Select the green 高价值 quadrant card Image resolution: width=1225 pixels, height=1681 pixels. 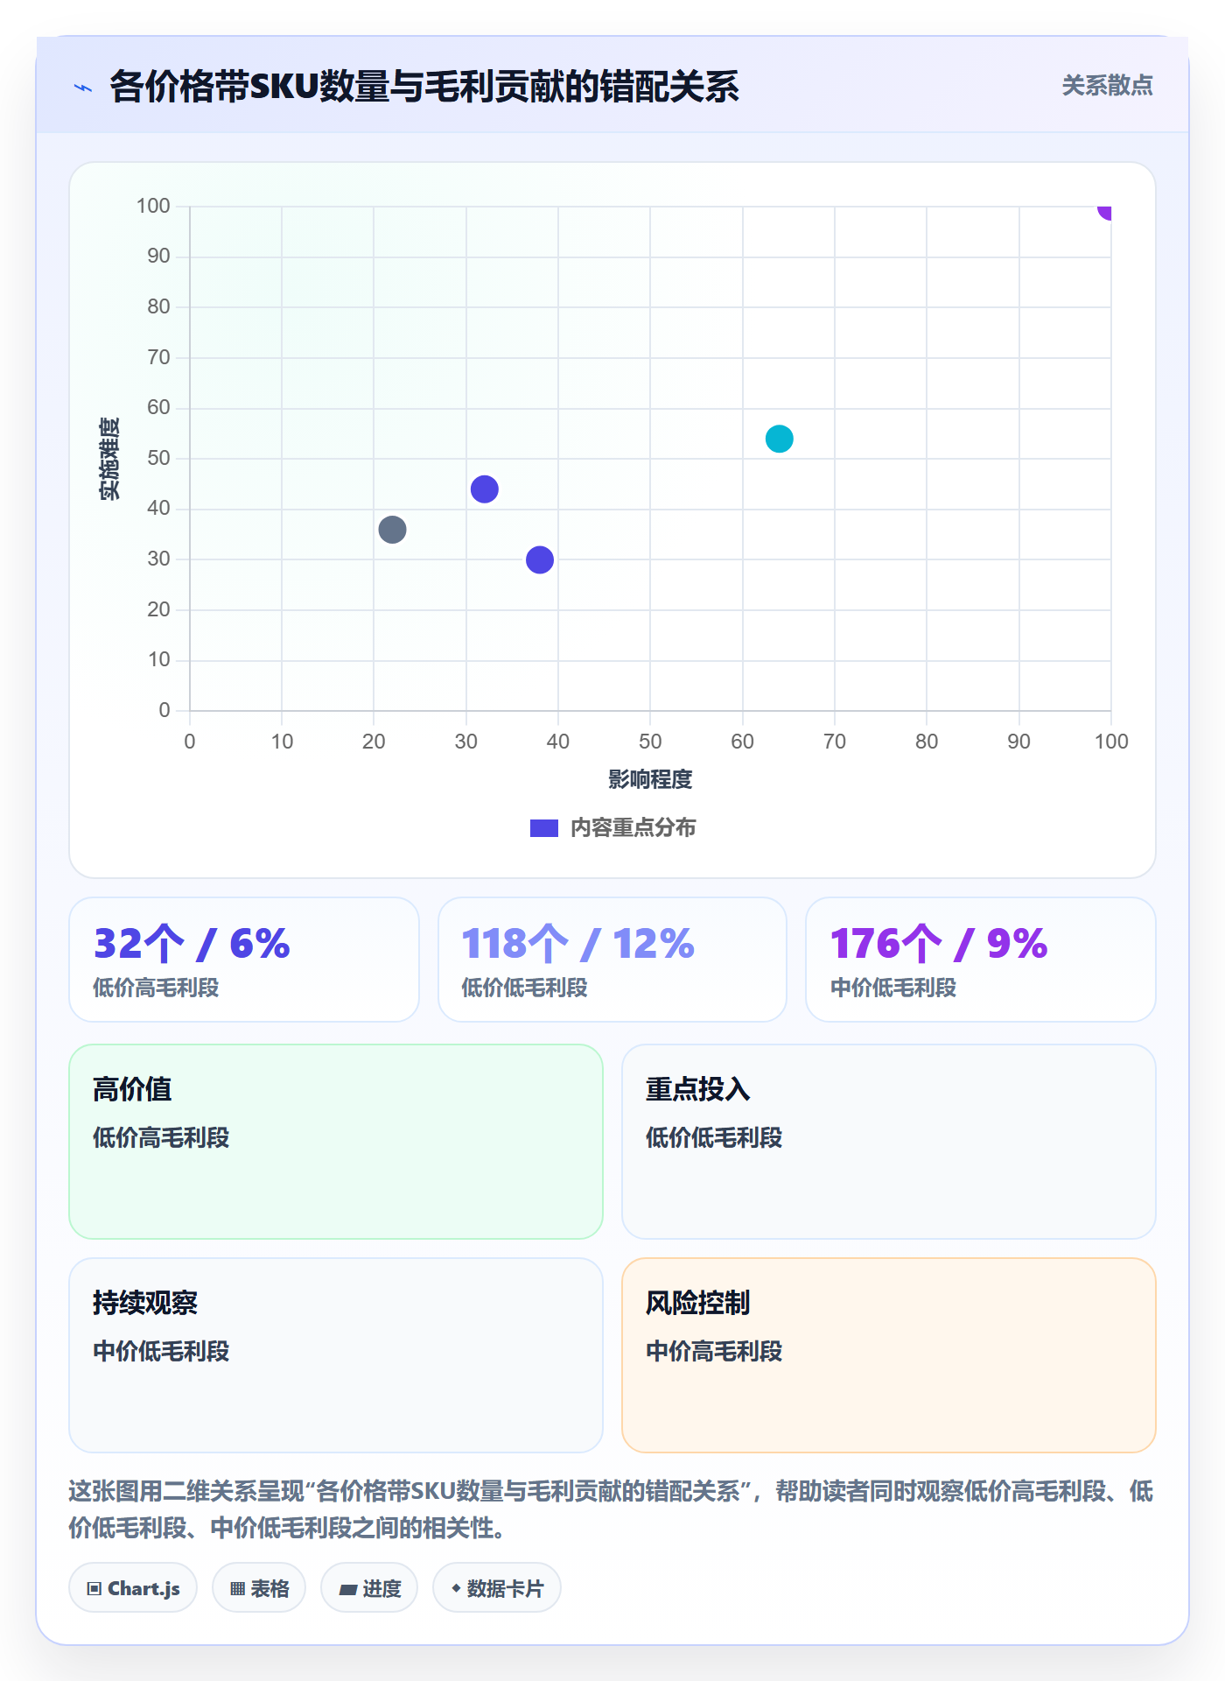click(x=336, y=1142)
